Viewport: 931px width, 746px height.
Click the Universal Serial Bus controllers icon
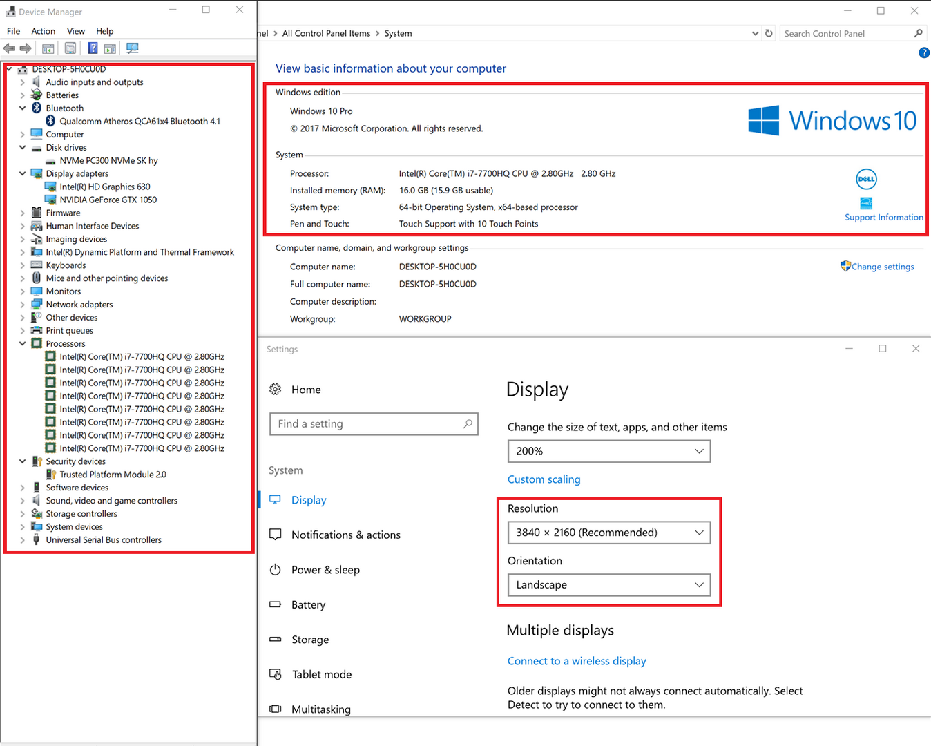coord(37,540)
